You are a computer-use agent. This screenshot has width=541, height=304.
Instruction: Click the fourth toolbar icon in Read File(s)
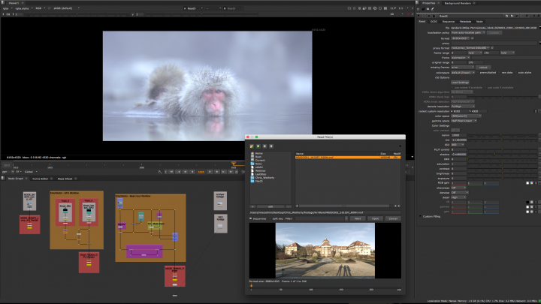pos(271,146)
